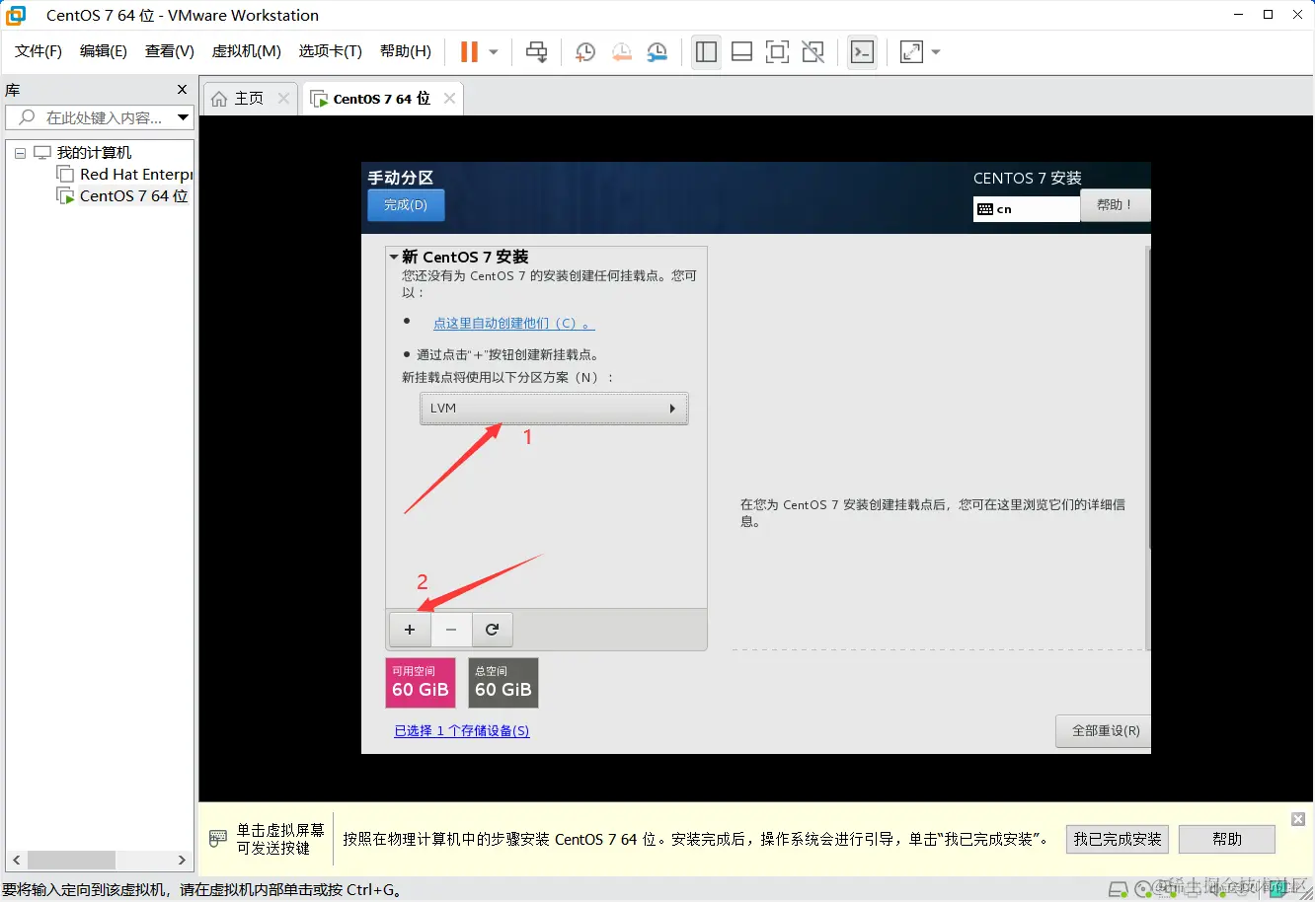This screenshot has height=902, width=1315.
Task: Click the reload storage configuration icon
Action: (492, 630)
